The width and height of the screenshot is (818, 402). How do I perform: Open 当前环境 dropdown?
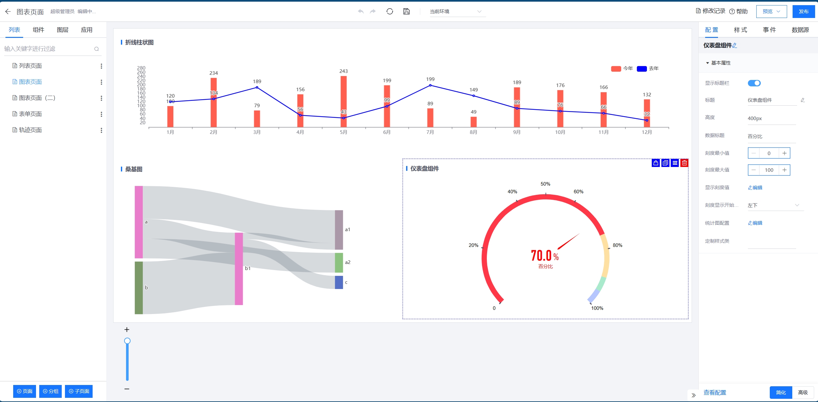(457, 12)
